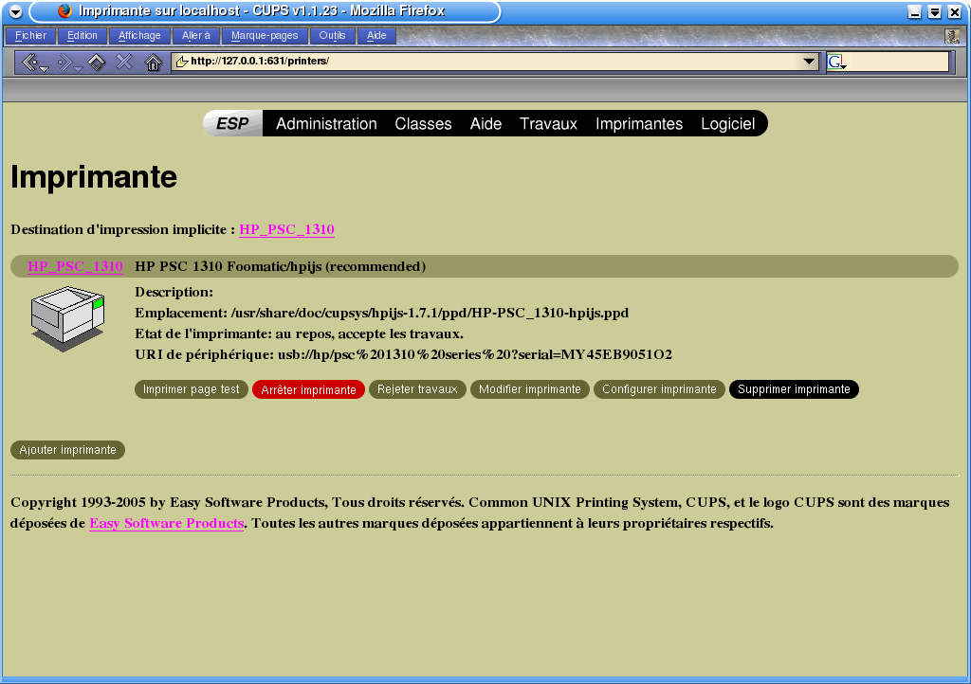Follow the Easy Software Products link
Screen dimensions: 971x684
tap(167, 523)
